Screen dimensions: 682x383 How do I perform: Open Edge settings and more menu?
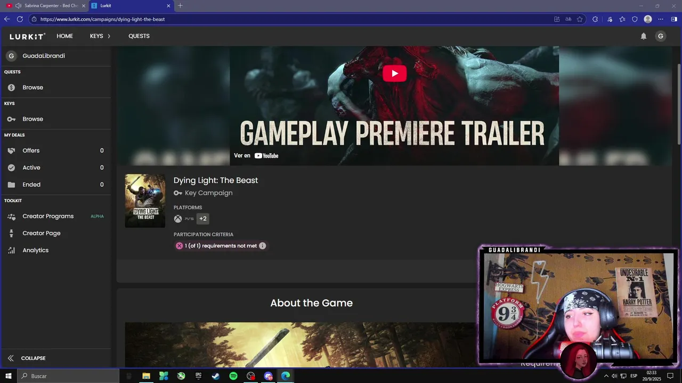[x=661, y=19]
